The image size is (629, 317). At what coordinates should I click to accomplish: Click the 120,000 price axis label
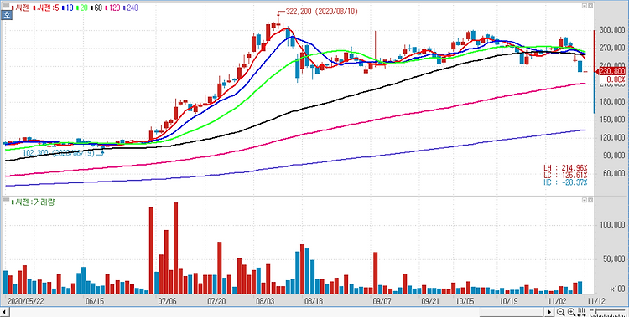point(613,138)
